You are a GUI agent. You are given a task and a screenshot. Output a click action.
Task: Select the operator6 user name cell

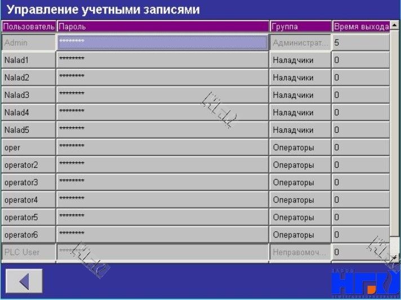pyautogui.click(x=28, y=235)
